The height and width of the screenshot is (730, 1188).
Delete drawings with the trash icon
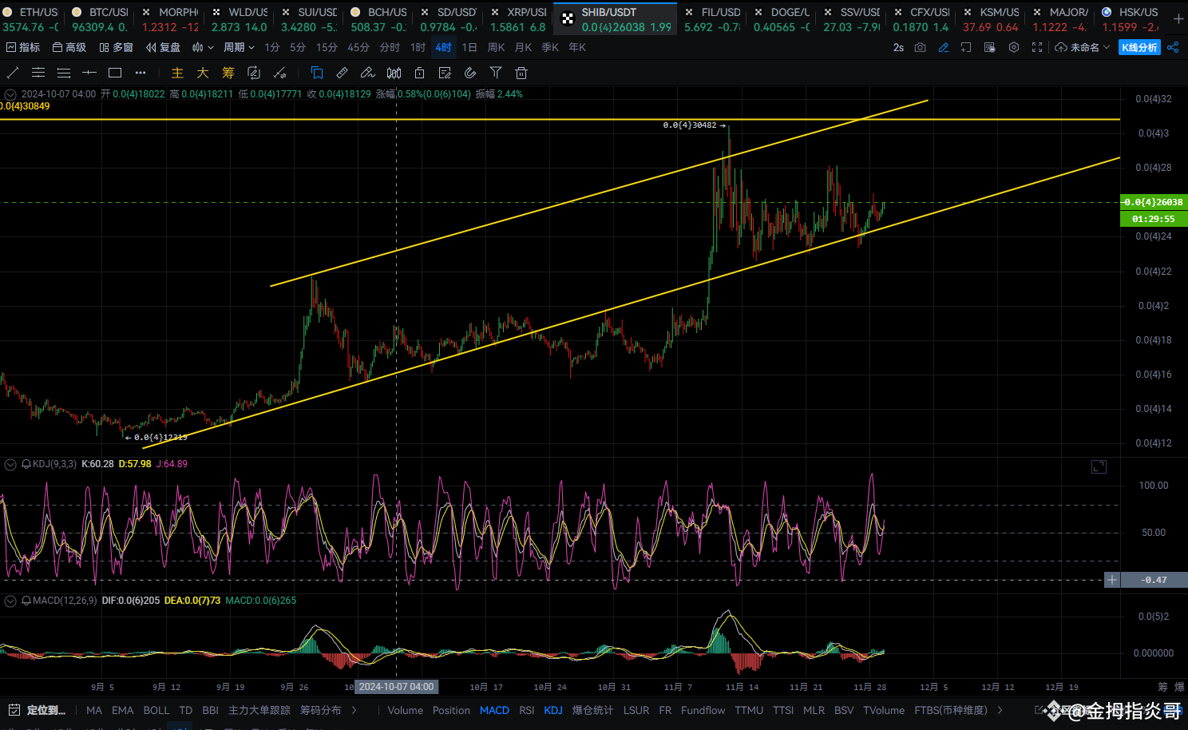[x=521, y=73]
